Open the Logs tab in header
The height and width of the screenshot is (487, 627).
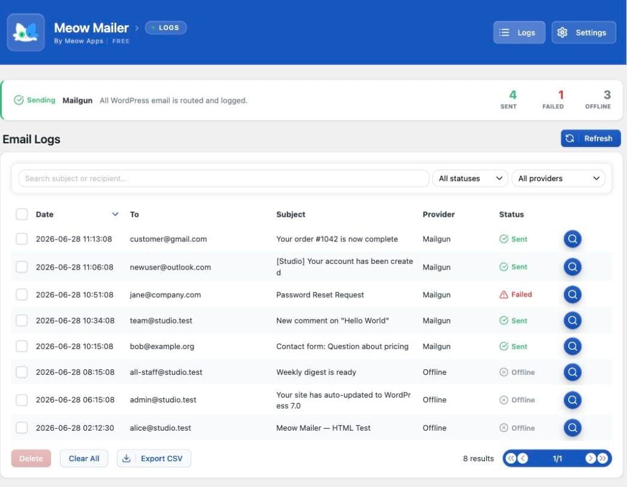pyautogui.click(x=519, y=32)
